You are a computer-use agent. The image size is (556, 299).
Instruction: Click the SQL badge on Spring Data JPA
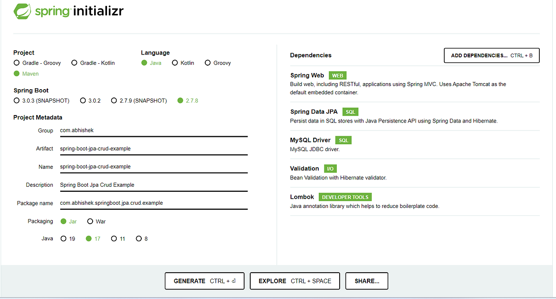tap(350, 111)
